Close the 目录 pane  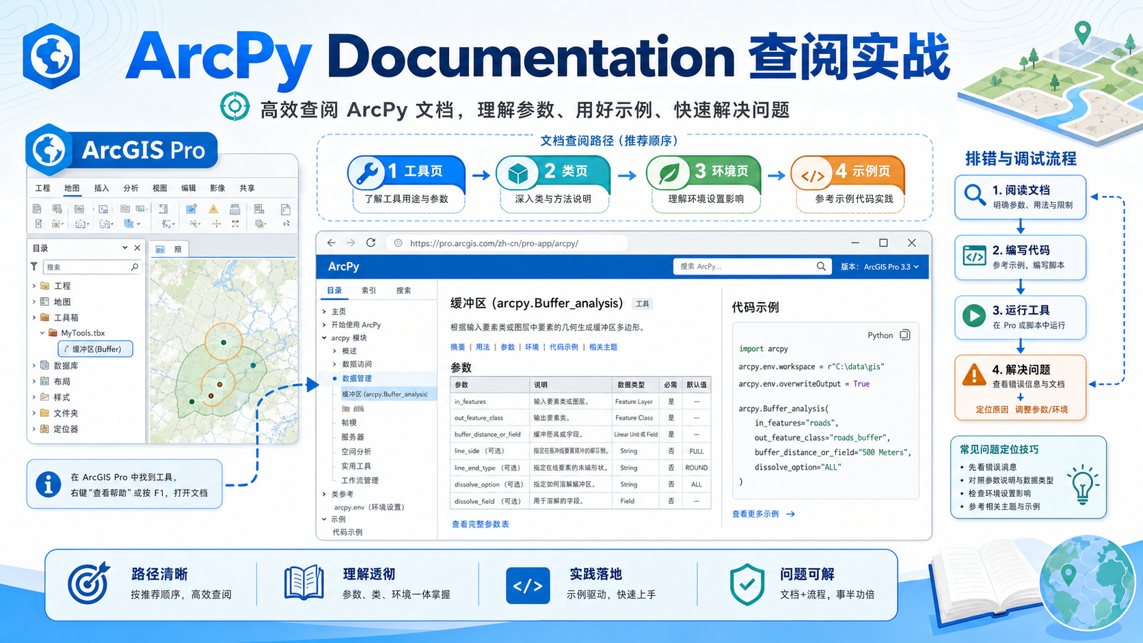pos(137,248)
